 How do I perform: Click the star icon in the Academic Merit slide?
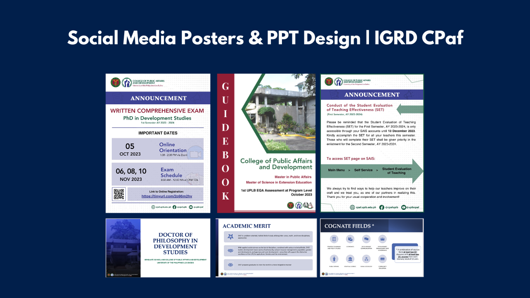[231, 237]
